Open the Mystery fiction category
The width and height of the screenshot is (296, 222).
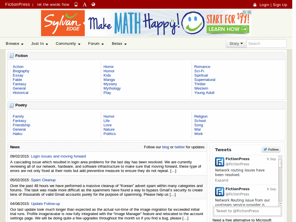point(110,84)
